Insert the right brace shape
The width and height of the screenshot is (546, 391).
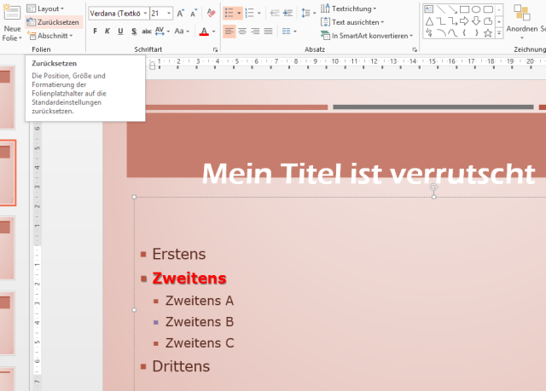476,33
